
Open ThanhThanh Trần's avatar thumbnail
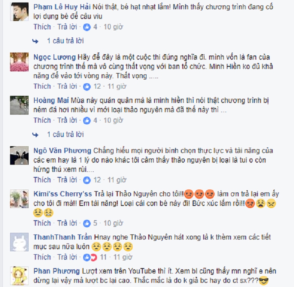[19, 242]
